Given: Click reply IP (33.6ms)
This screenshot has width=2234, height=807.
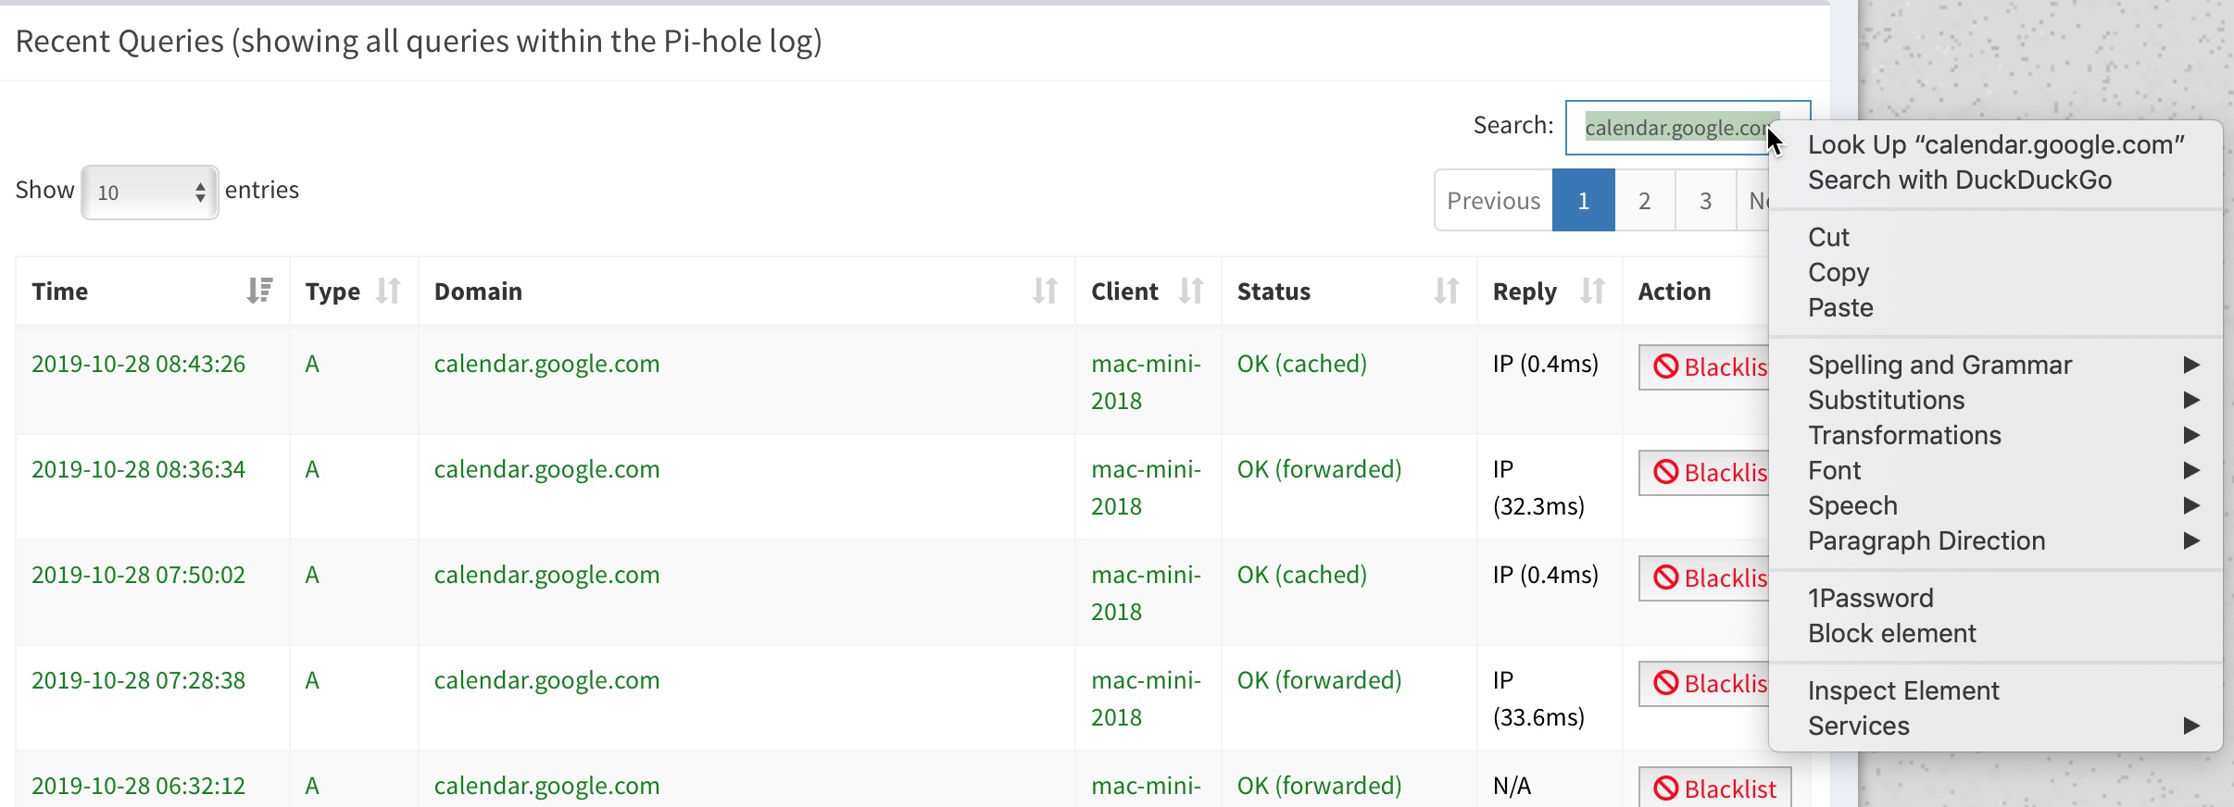Looking at the screenshot, I should pos(1538,699).
